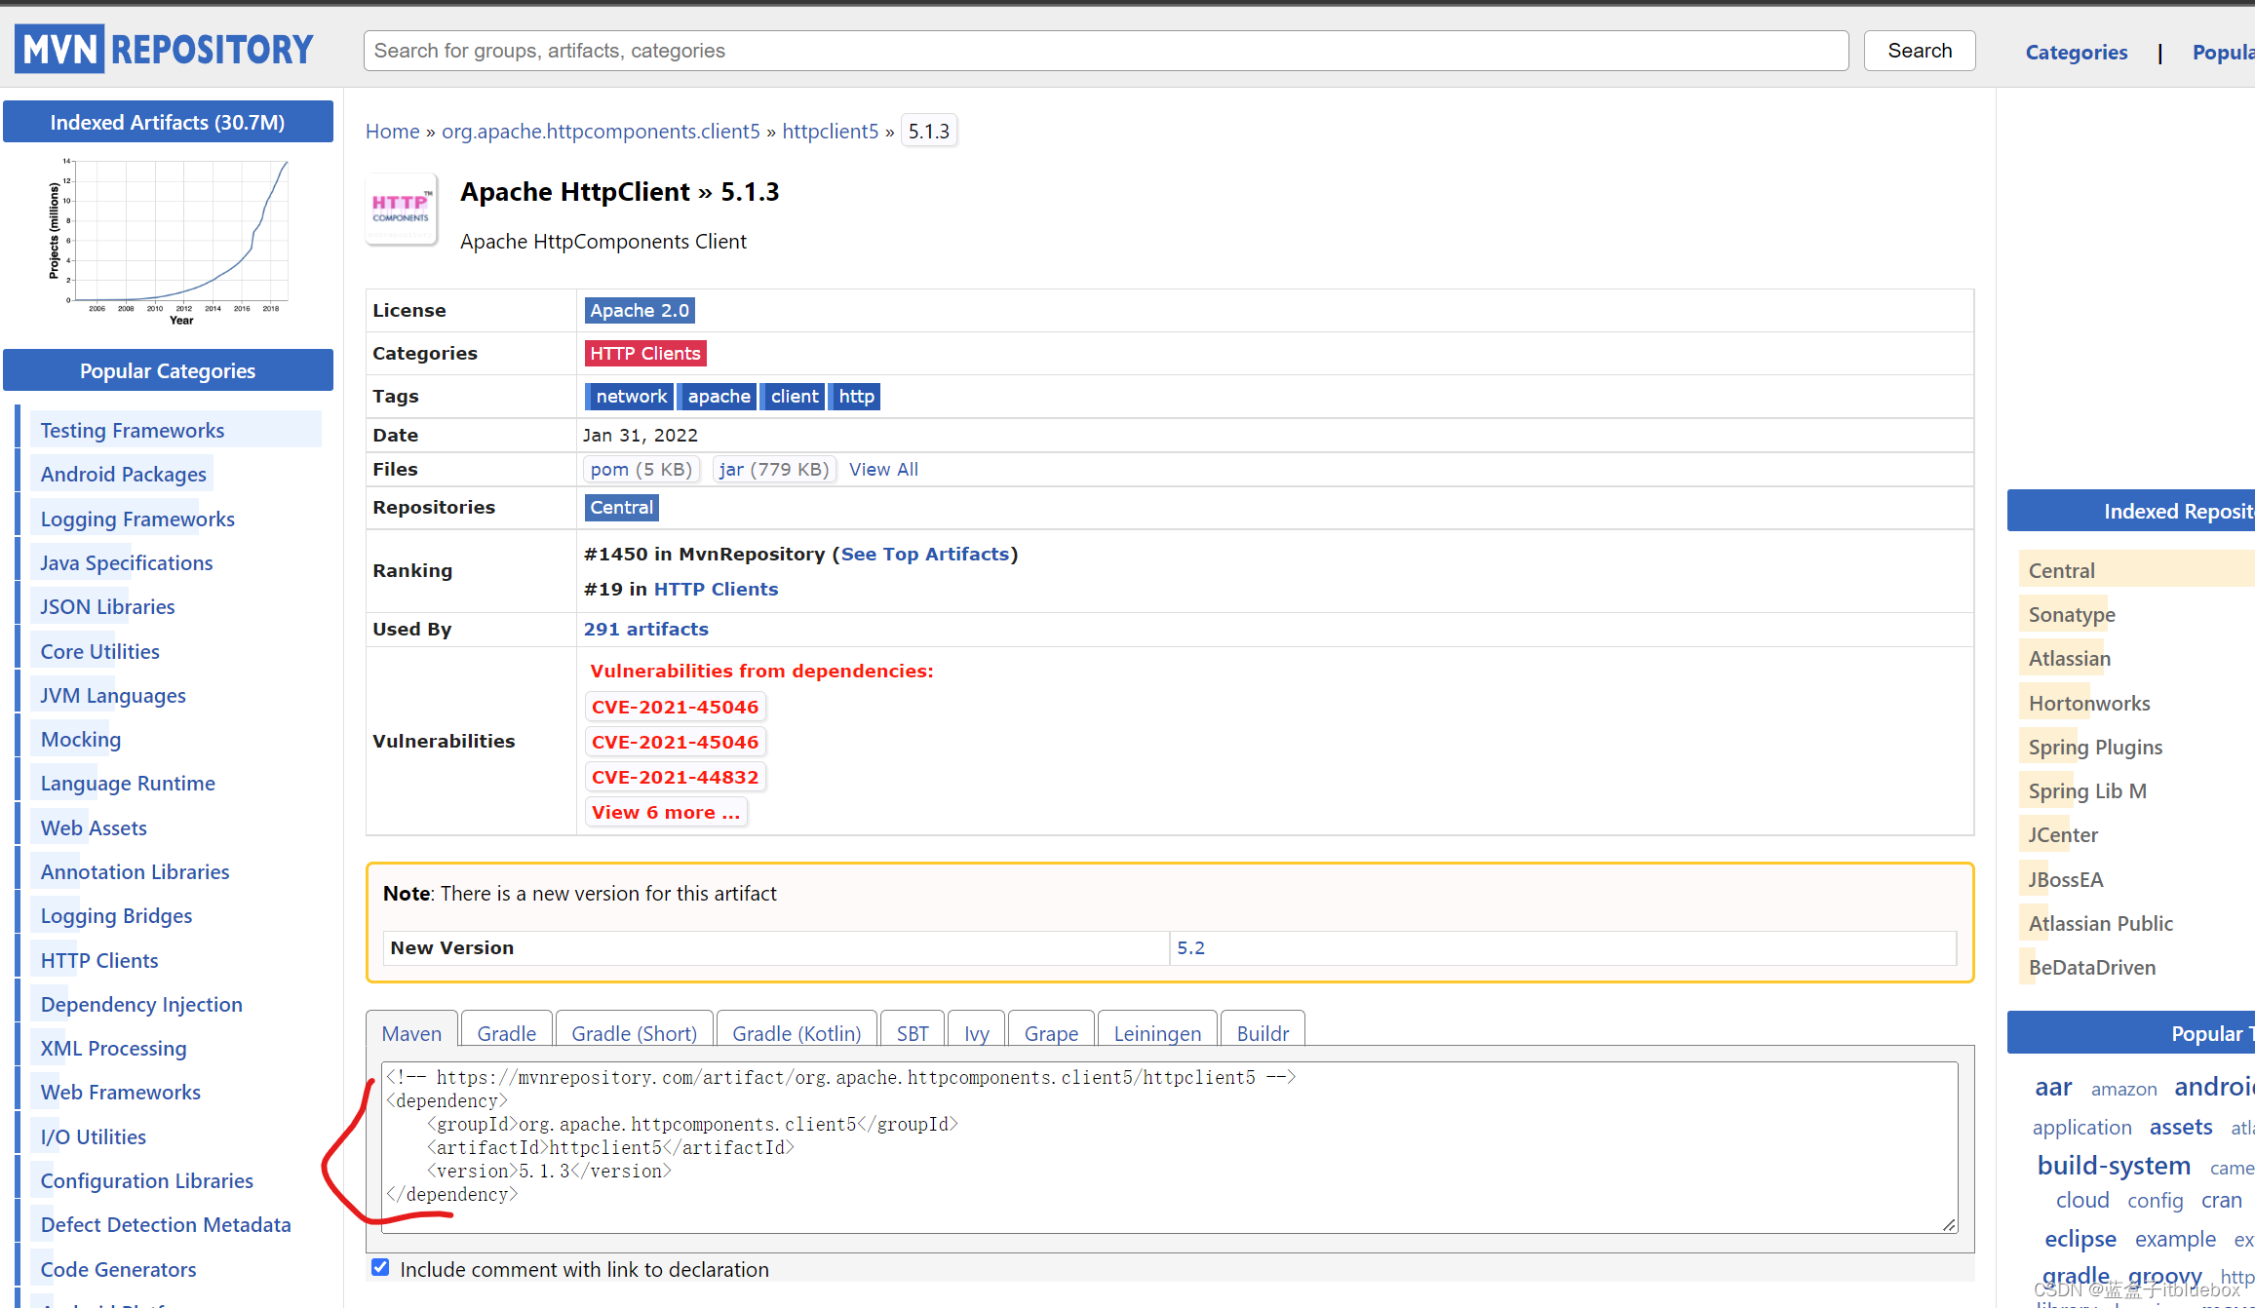
Task: Open the httpclient5 breadcrumb link
Action: 830,131
